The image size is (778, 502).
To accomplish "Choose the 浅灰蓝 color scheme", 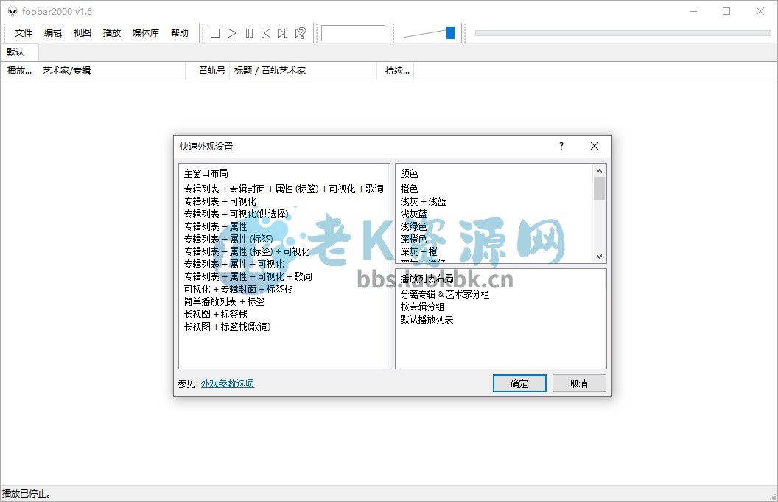I will [x=414, y=214].
